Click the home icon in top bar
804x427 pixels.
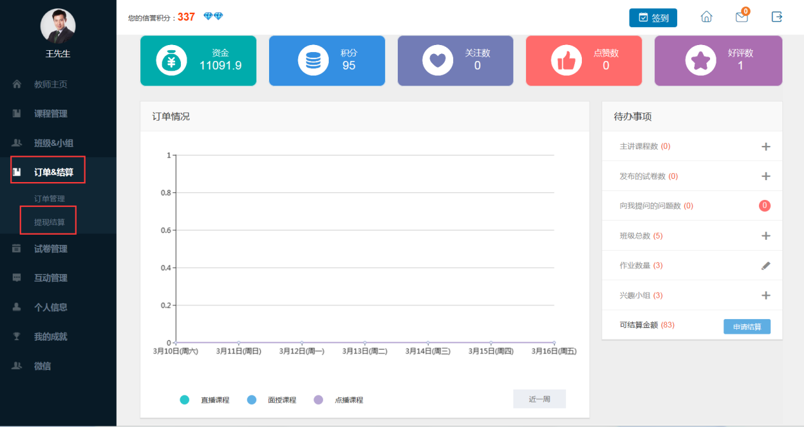(706, 17)
